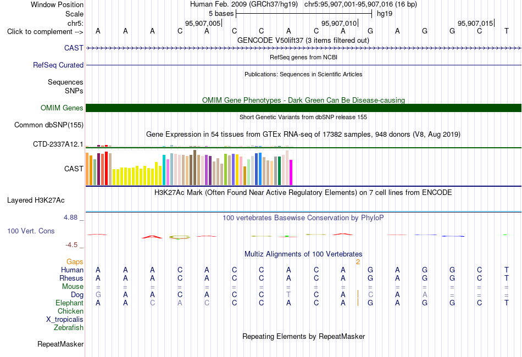Click the -4.5 PhyloP lower limit value
Viewport: 522px width, 357px height.
tap(71, 245)
